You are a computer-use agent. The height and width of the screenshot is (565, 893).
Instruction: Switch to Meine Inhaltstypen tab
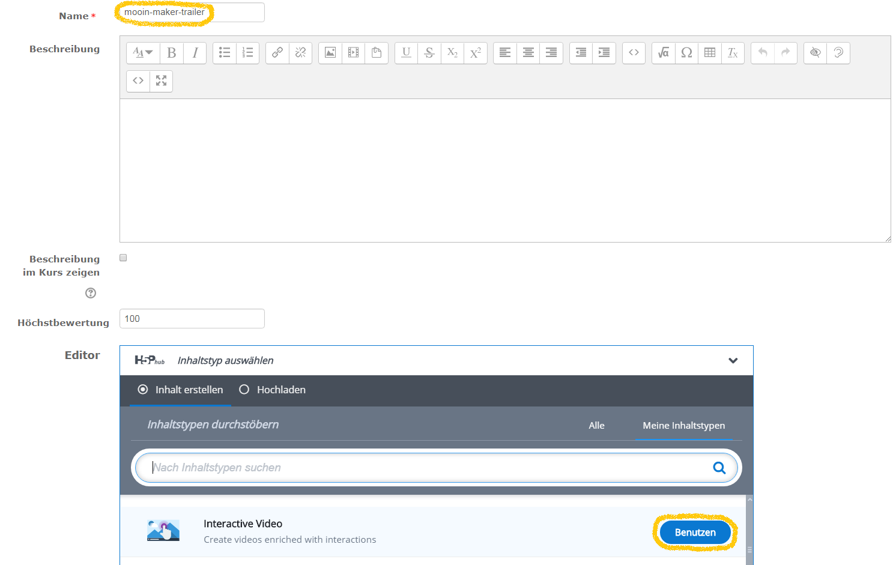(x=683, y=425)
